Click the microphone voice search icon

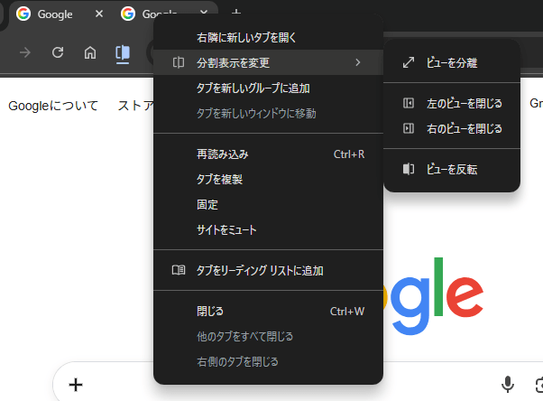pyautogui.click(x=508, y=385)
